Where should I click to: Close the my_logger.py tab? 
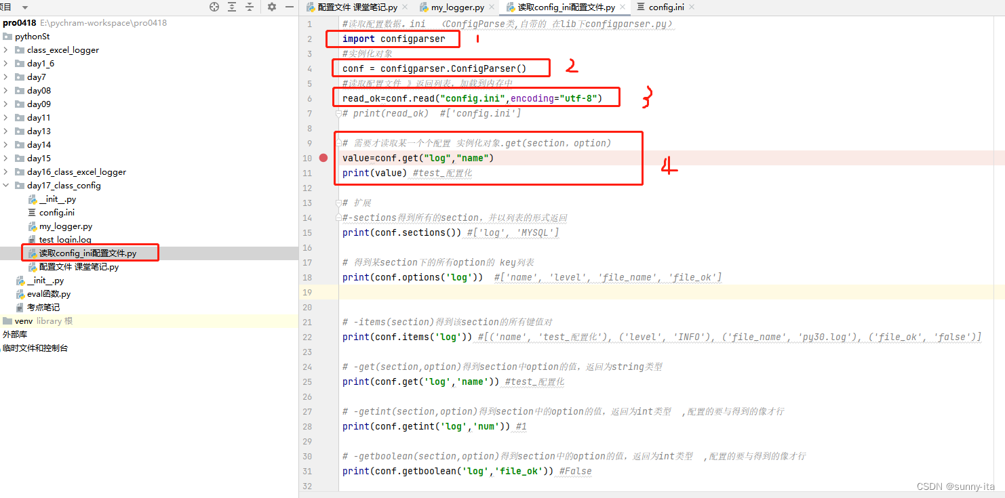[x=492, y=7]
